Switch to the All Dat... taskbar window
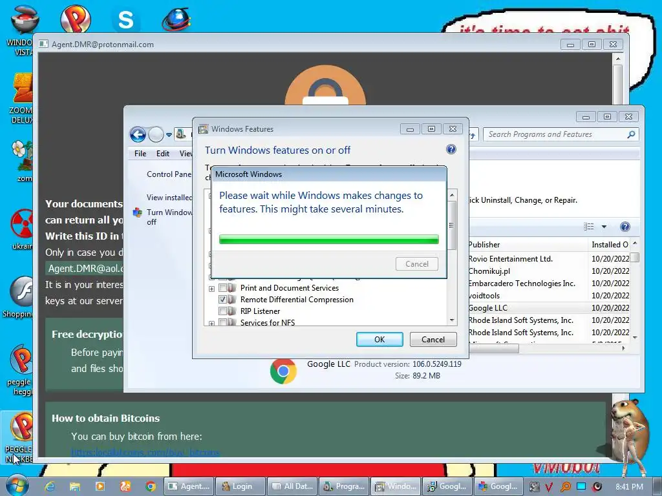 [292, 486]
